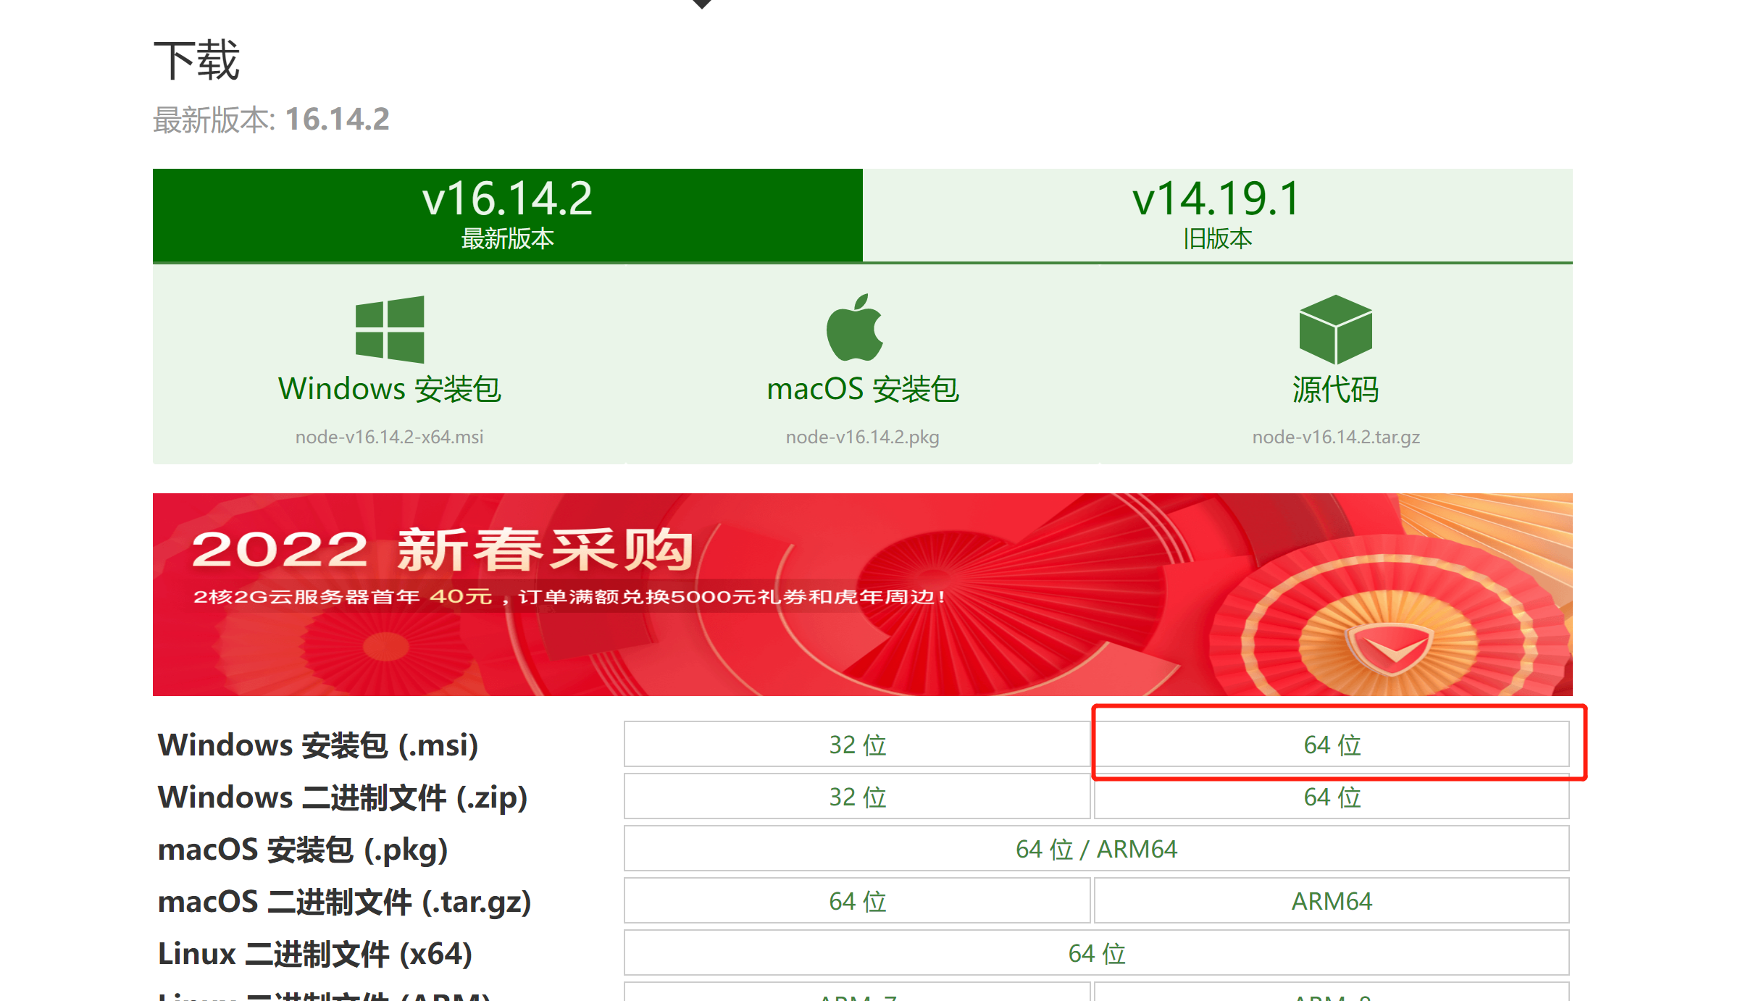Choose 32-bit Windows .msi installer
This screenshot has height=1001, width=1759.
(x=857, y=745)
